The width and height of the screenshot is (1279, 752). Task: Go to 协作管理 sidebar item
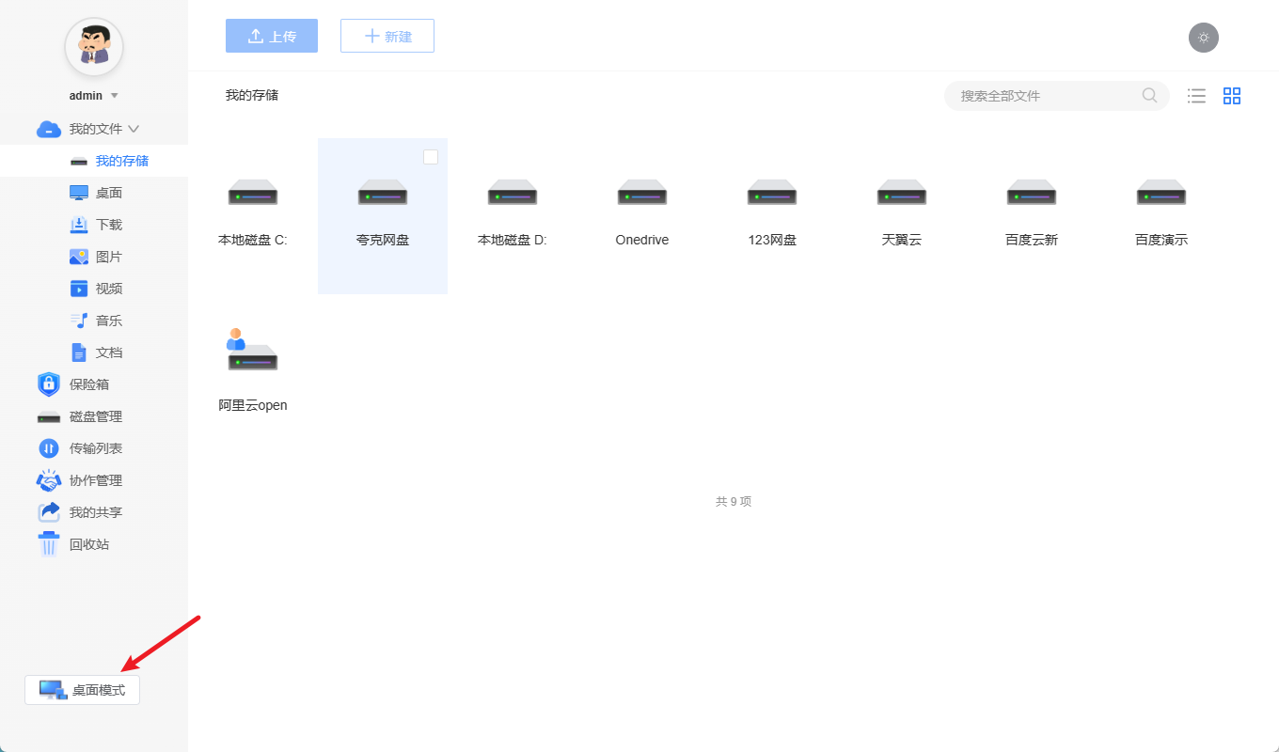coord(95,480)
